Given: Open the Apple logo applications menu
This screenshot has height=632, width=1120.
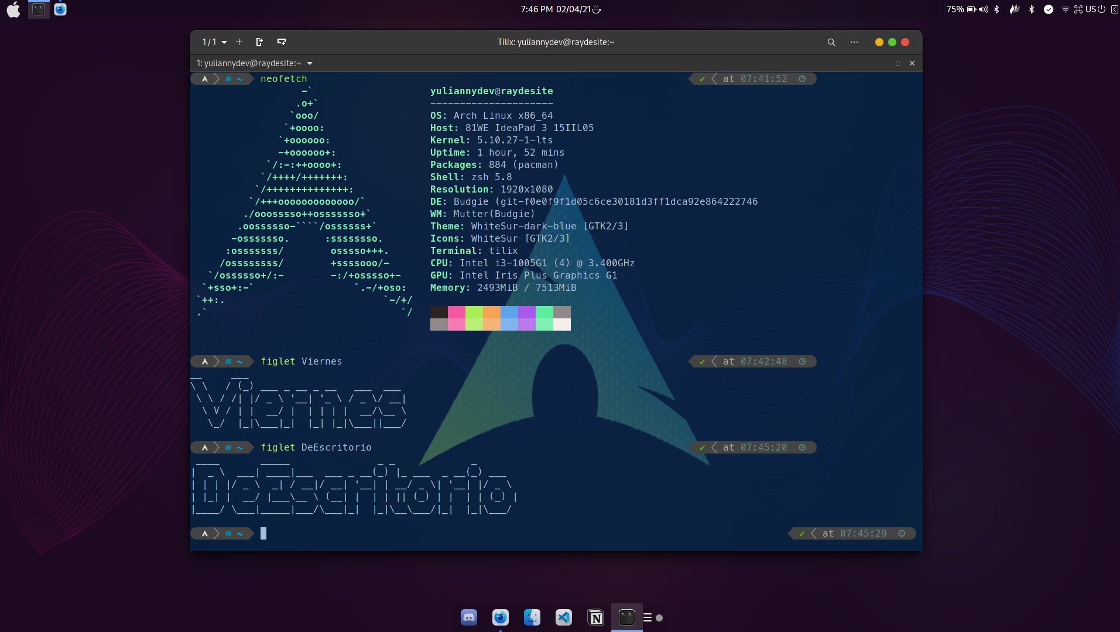Looking at the screenshot, I should 13,10.
